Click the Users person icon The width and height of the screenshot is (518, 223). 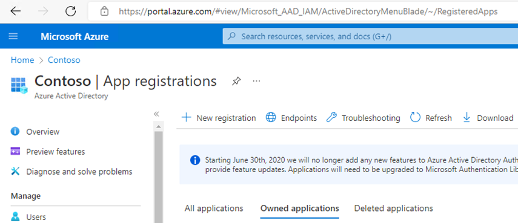pyautogui.click(x=15, y=217)
